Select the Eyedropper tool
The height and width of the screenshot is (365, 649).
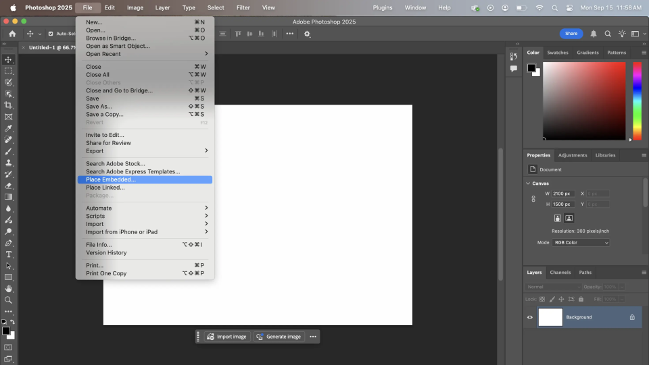[x=8, y=128]
